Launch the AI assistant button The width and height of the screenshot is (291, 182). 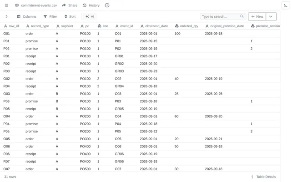click(x=90, y=16)
